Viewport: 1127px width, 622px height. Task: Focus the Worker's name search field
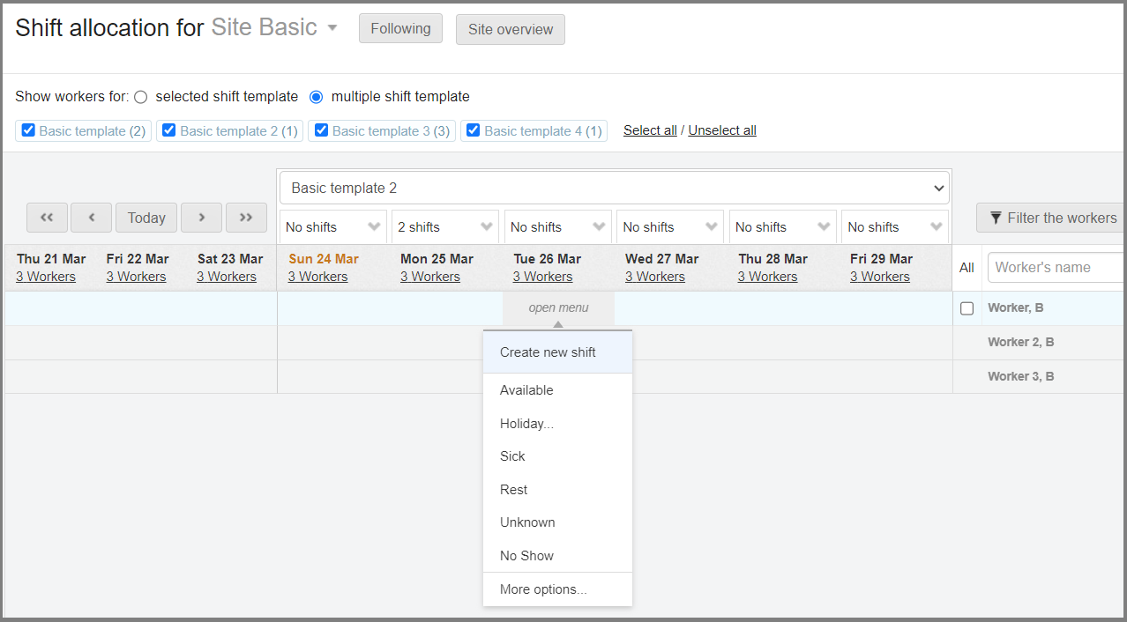(x=1055, y=267)
